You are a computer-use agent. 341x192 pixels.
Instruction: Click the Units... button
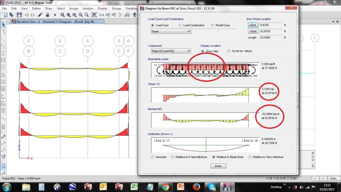coord(334,178)
